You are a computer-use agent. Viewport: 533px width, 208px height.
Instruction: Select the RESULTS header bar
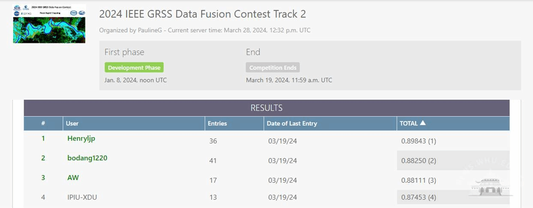266,108
